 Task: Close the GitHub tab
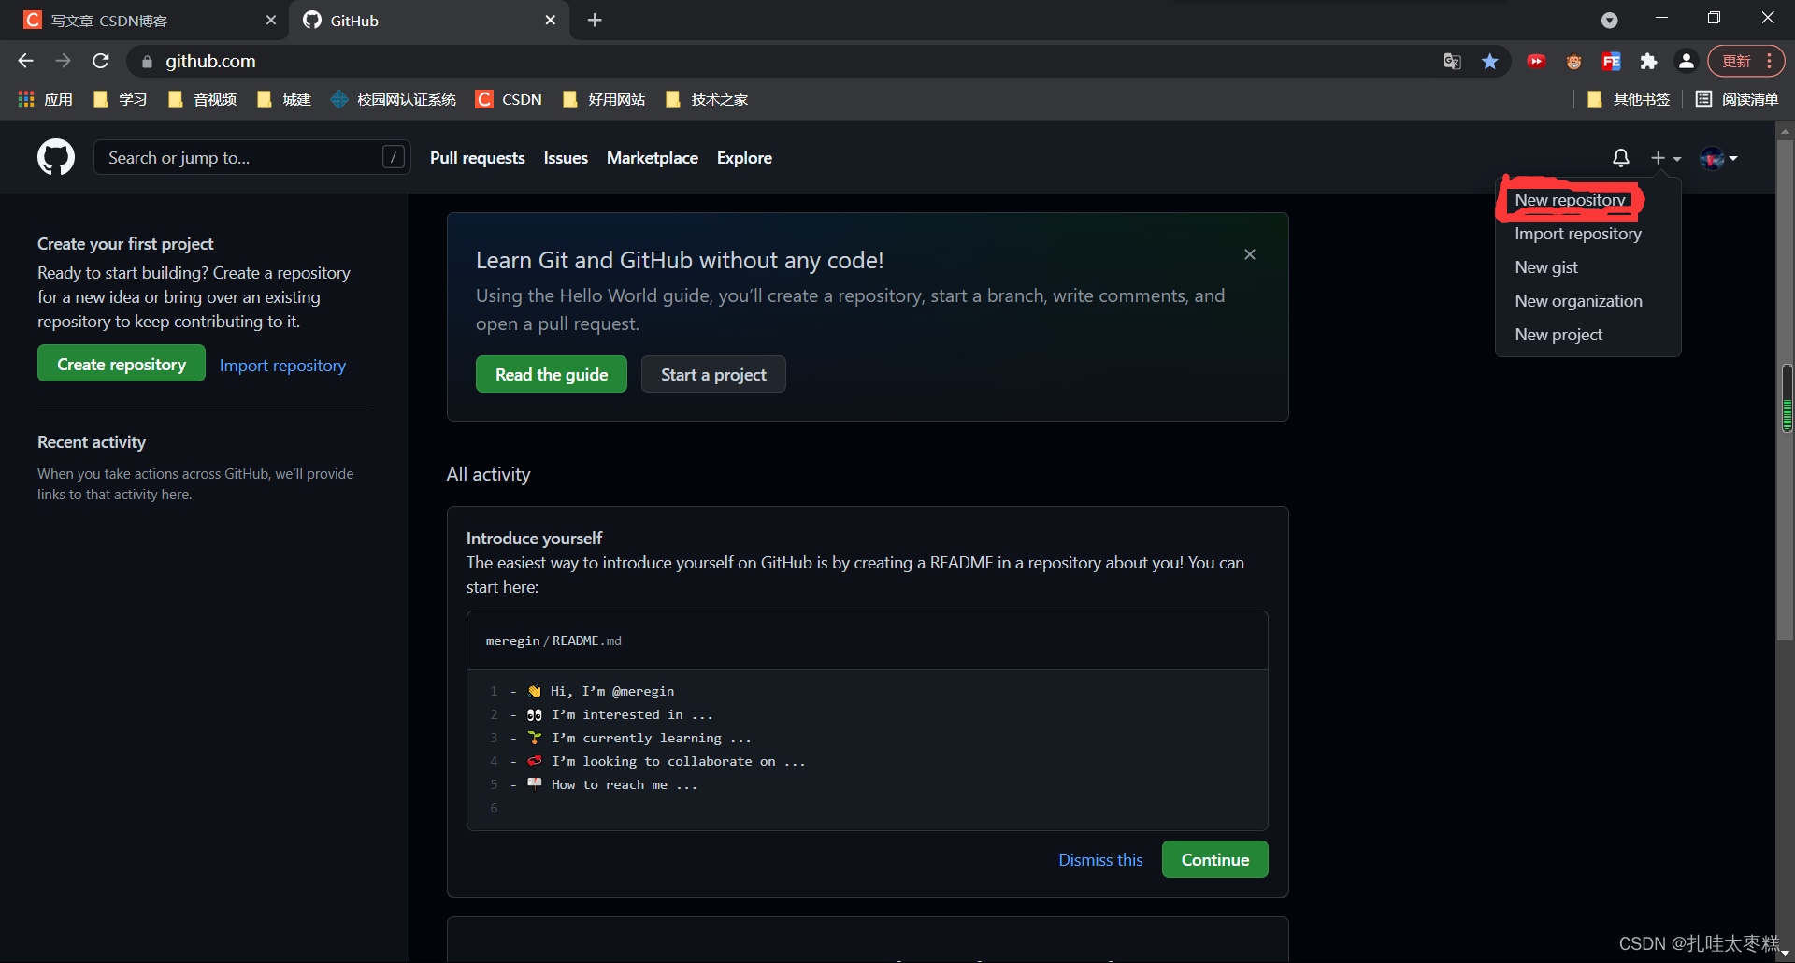550,20
